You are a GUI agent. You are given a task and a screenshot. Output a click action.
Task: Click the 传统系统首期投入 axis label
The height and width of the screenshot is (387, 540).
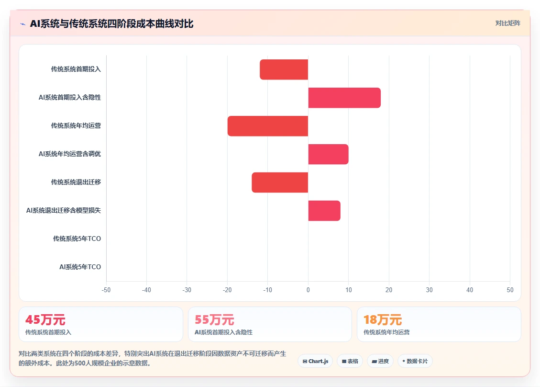76,69
